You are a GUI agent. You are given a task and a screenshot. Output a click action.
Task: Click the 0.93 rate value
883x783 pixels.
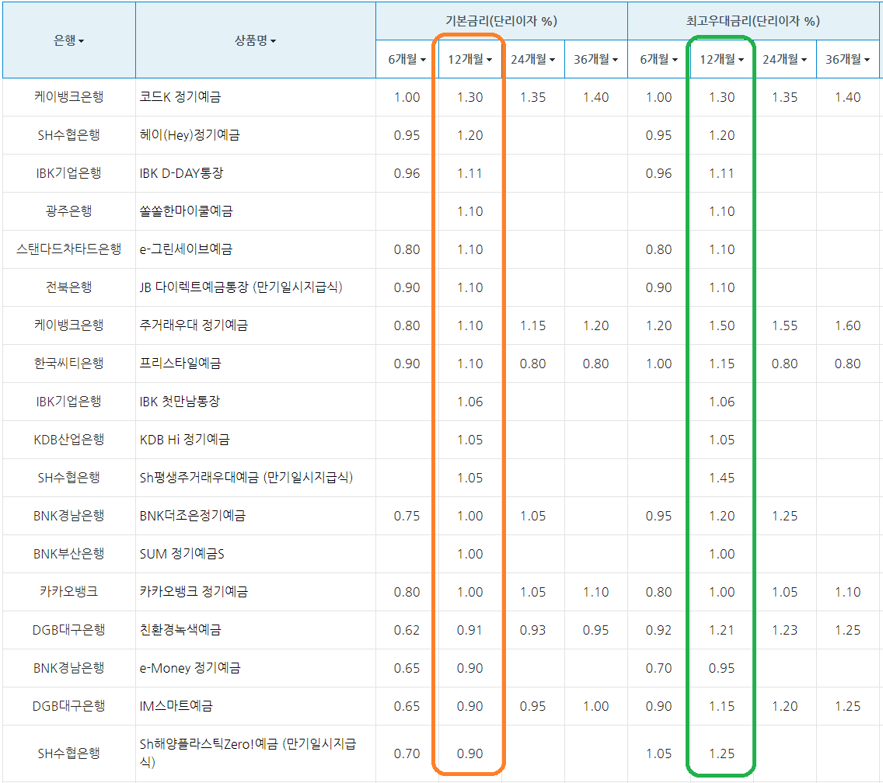(532, 631)
